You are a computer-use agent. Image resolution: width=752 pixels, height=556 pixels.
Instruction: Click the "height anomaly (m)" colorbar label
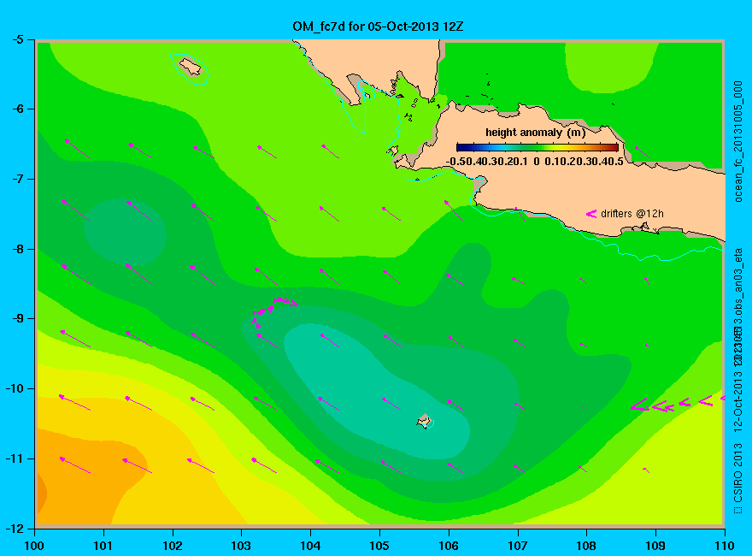click(535, 133)
